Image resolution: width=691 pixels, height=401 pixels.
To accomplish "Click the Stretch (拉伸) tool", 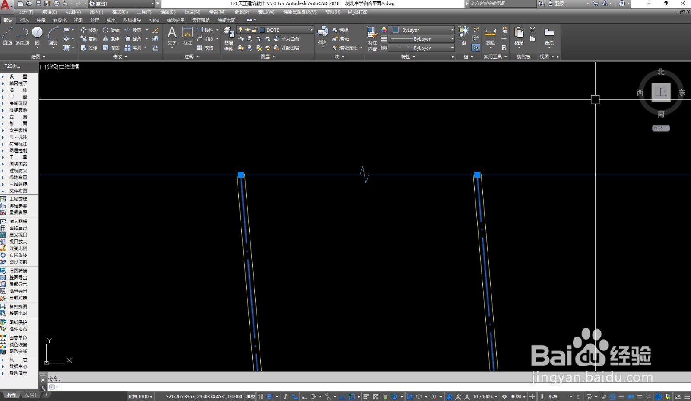I will point(89,48).
